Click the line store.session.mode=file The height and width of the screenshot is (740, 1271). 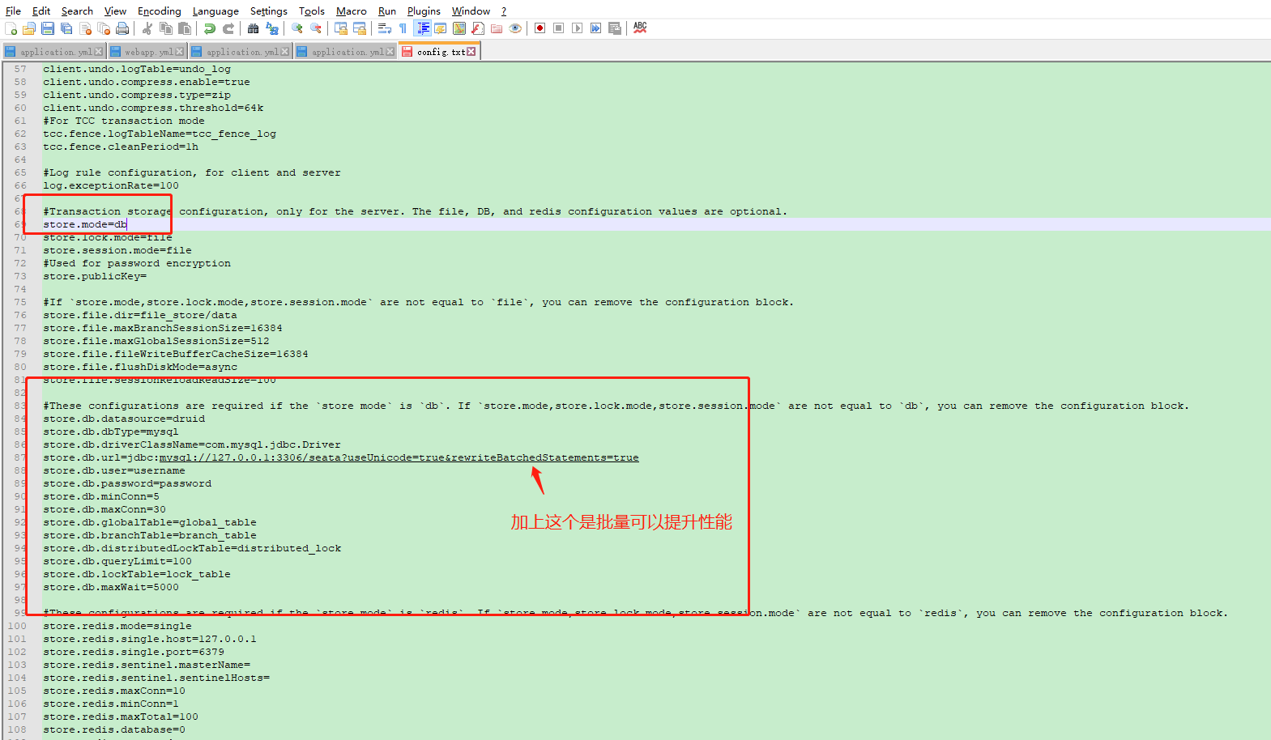(x=117, y=250)
